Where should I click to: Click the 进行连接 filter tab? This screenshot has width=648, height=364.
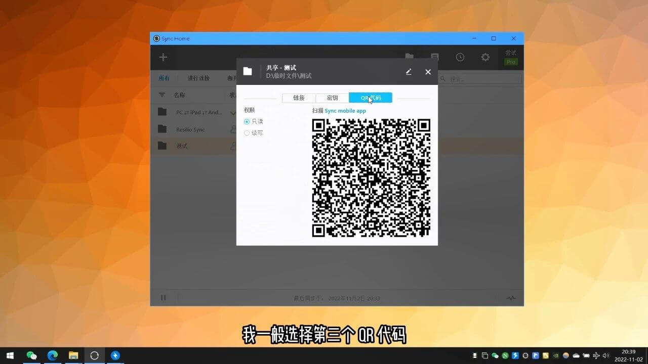click(x=198, y=78)
